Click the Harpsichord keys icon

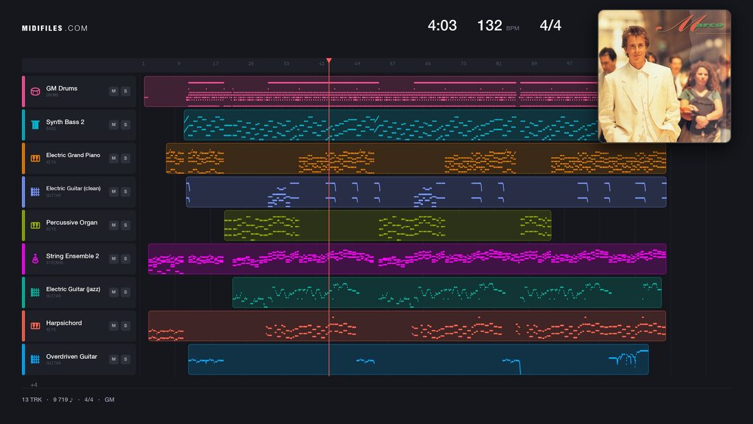35,325
